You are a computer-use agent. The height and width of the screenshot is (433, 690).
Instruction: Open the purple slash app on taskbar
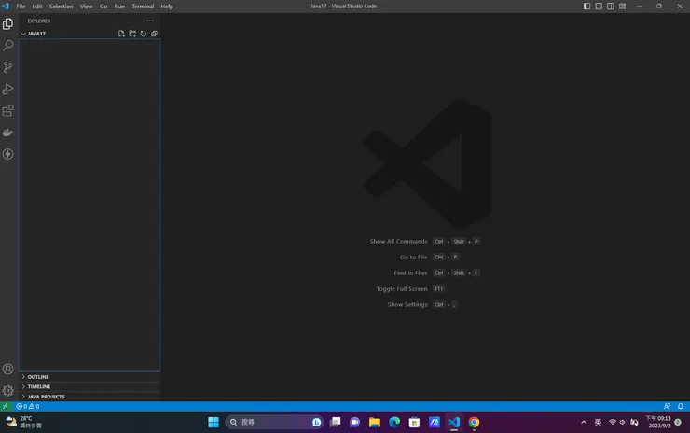[x=435, y=422]
